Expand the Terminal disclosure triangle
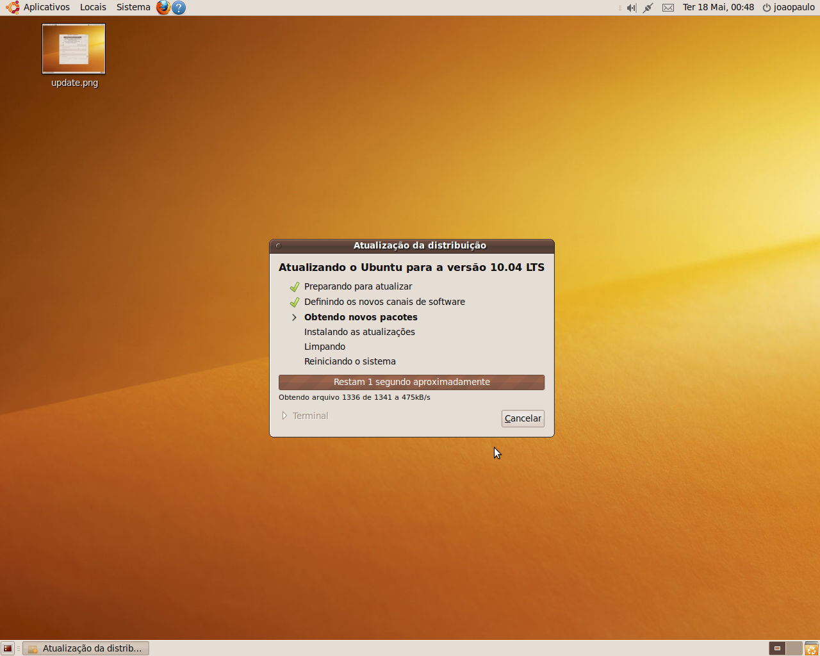Image resolution: width=820 pixels, height=656 pixels. [x=284, y=416]
